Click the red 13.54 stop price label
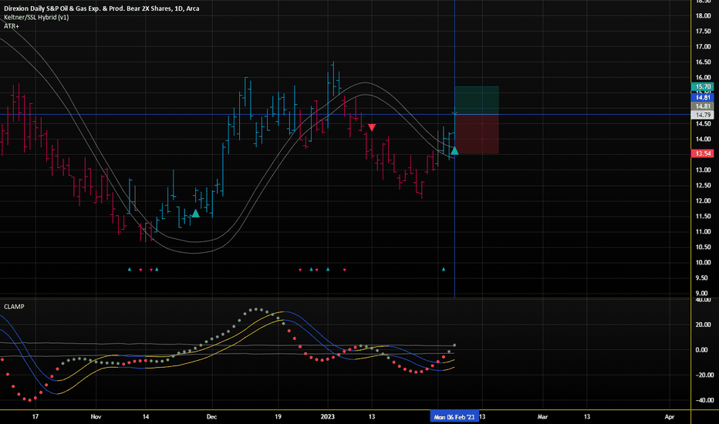The image size is (719, 424). coord(703,153)
